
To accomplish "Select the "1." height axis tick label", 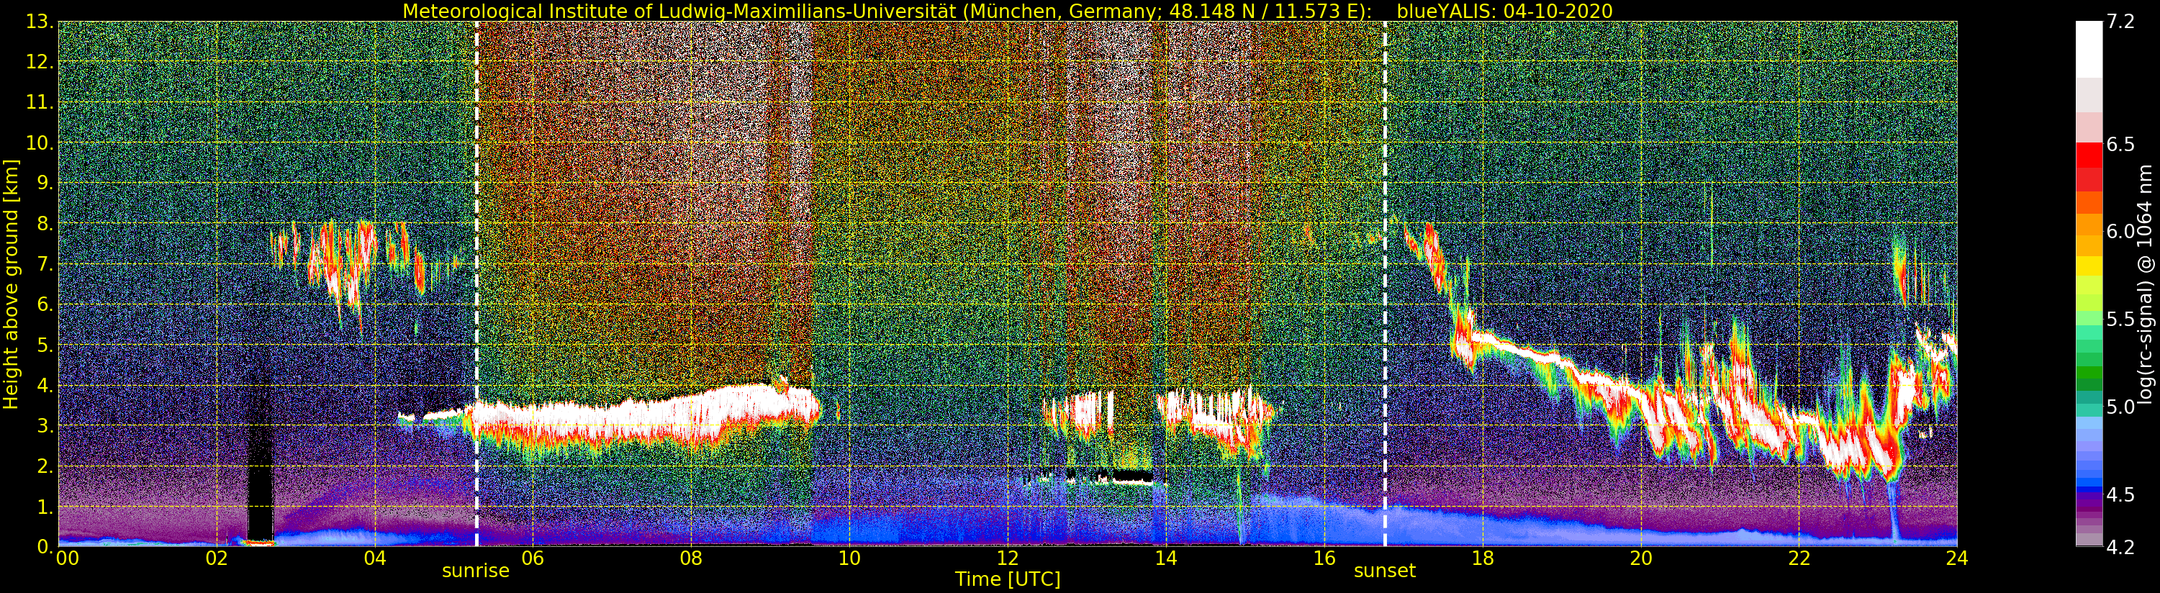I will [45, 507].
